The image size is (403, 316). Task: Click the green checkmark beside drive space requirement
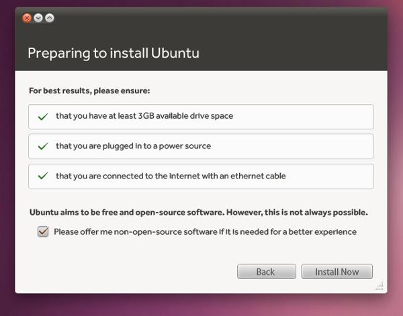(43, 116)
